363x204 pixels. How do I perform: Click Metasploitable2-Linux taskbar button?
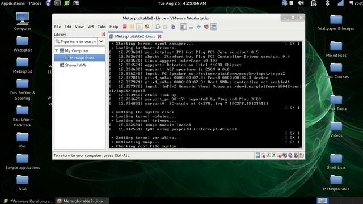(82, 201)
